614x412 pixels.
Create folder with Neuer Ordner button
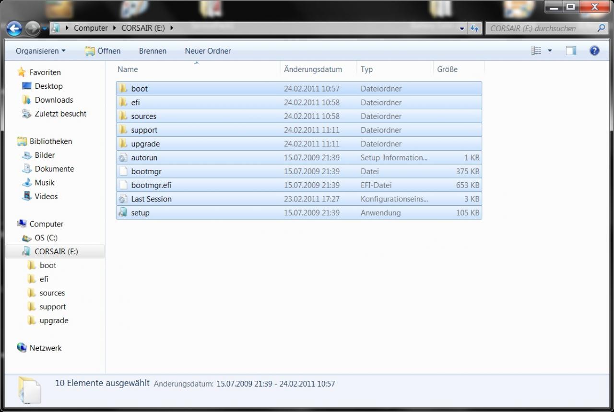[x=208, y=51]
